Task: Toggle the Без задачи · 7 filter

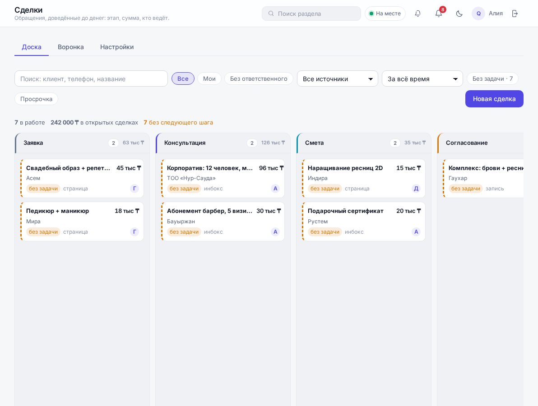Action: click(x=492, y=78)
